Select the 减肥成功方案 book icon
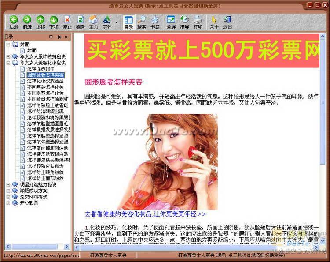 pos(15,191)
